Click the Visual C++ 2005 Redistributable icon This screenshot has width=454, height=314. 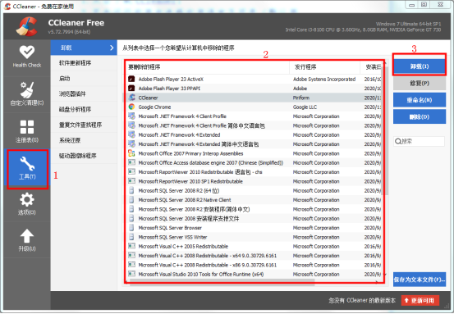[x=131, y=246]
